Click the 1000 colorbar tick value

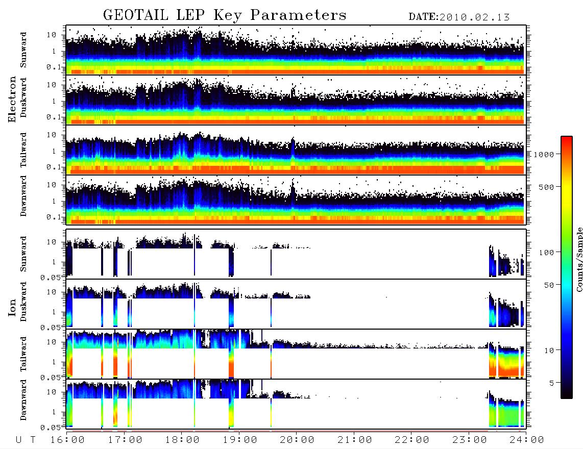(544, 154)
